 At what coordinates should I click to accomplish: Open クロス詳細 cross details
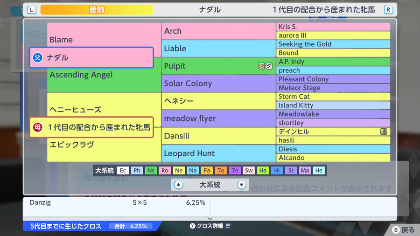point(210,226)
